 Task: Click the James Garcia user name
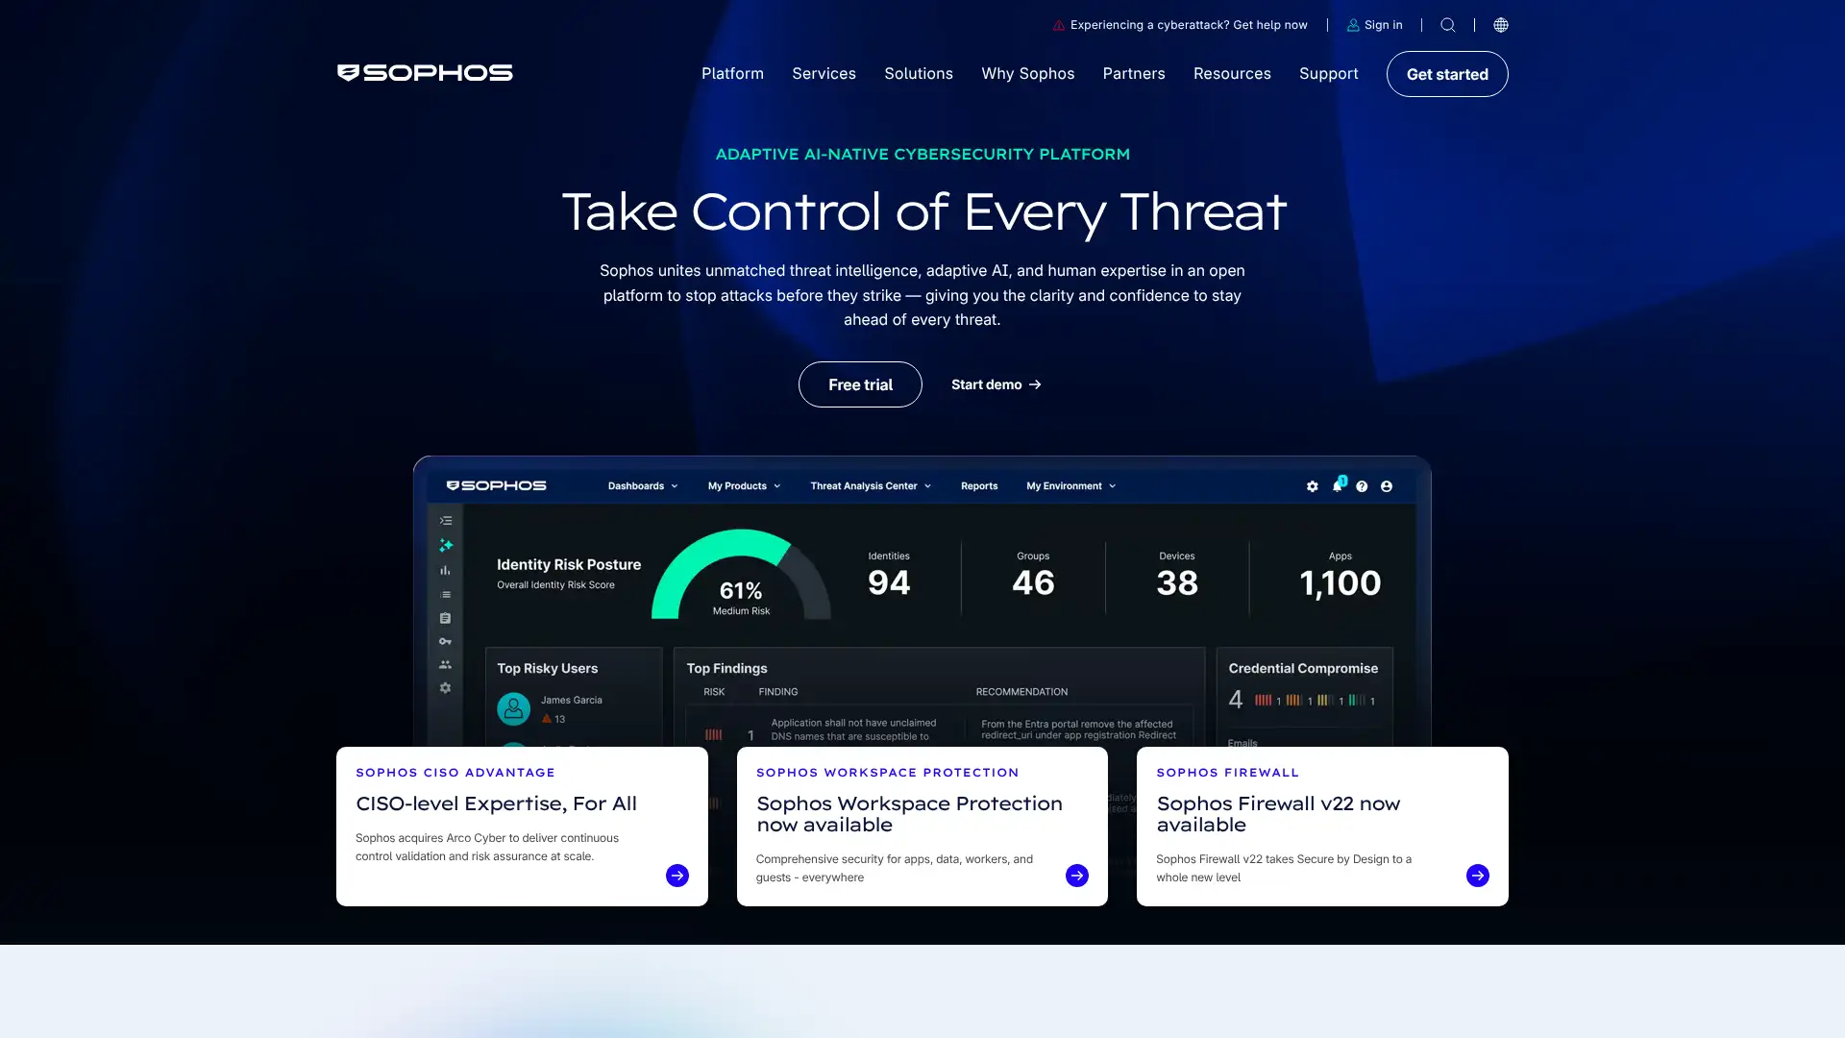[x=571, y=701]
